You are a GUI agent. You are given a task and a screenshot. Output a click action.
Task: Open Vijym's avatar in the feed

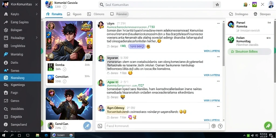pos(101,25)
